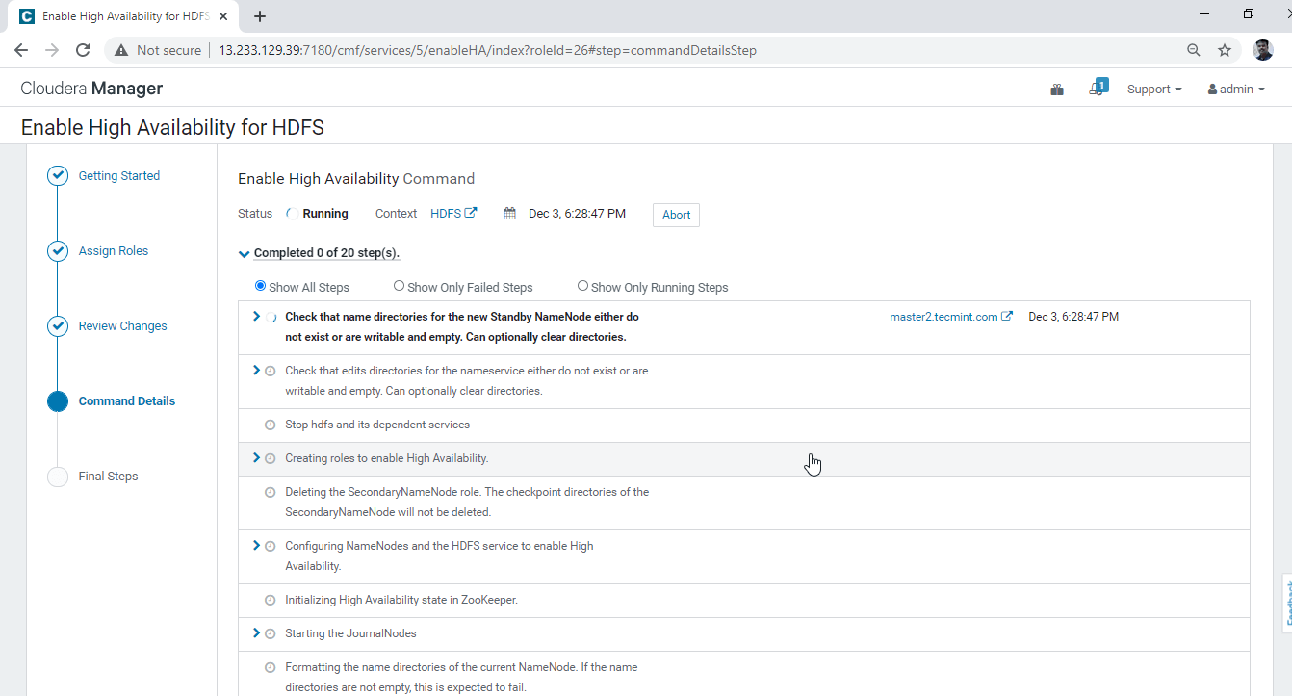The width and height of the screenshot is (1292, 696).
Task: Expand the Standby NameNode directories check step
Action: 256,316
